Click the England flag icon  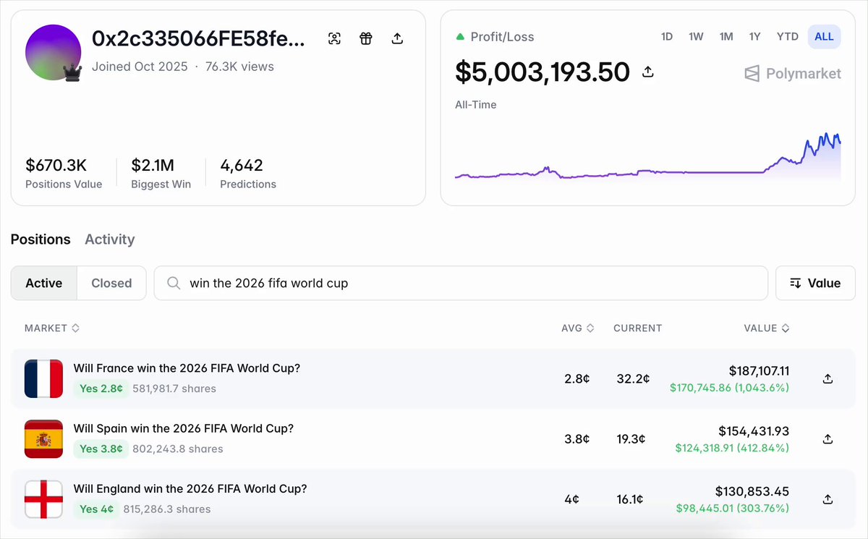(x=44, y=499)
